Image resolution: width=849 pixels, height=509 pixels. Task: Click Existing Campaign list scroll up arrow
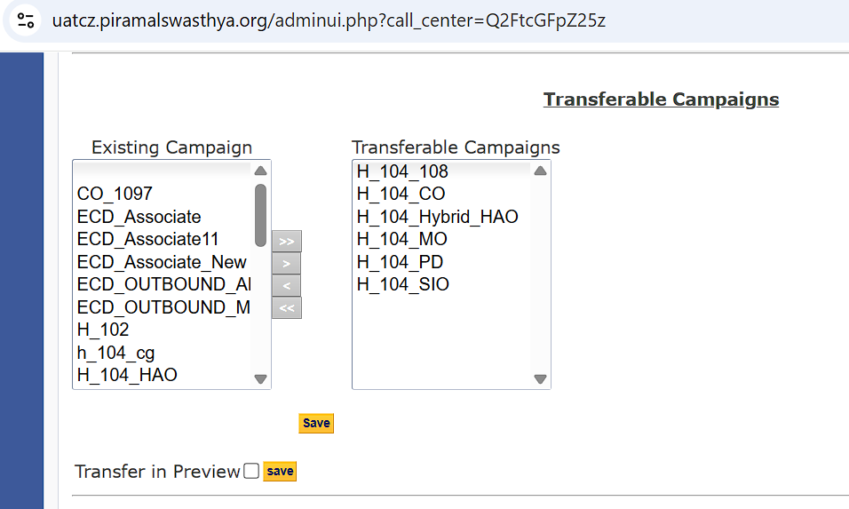(260, 171)
